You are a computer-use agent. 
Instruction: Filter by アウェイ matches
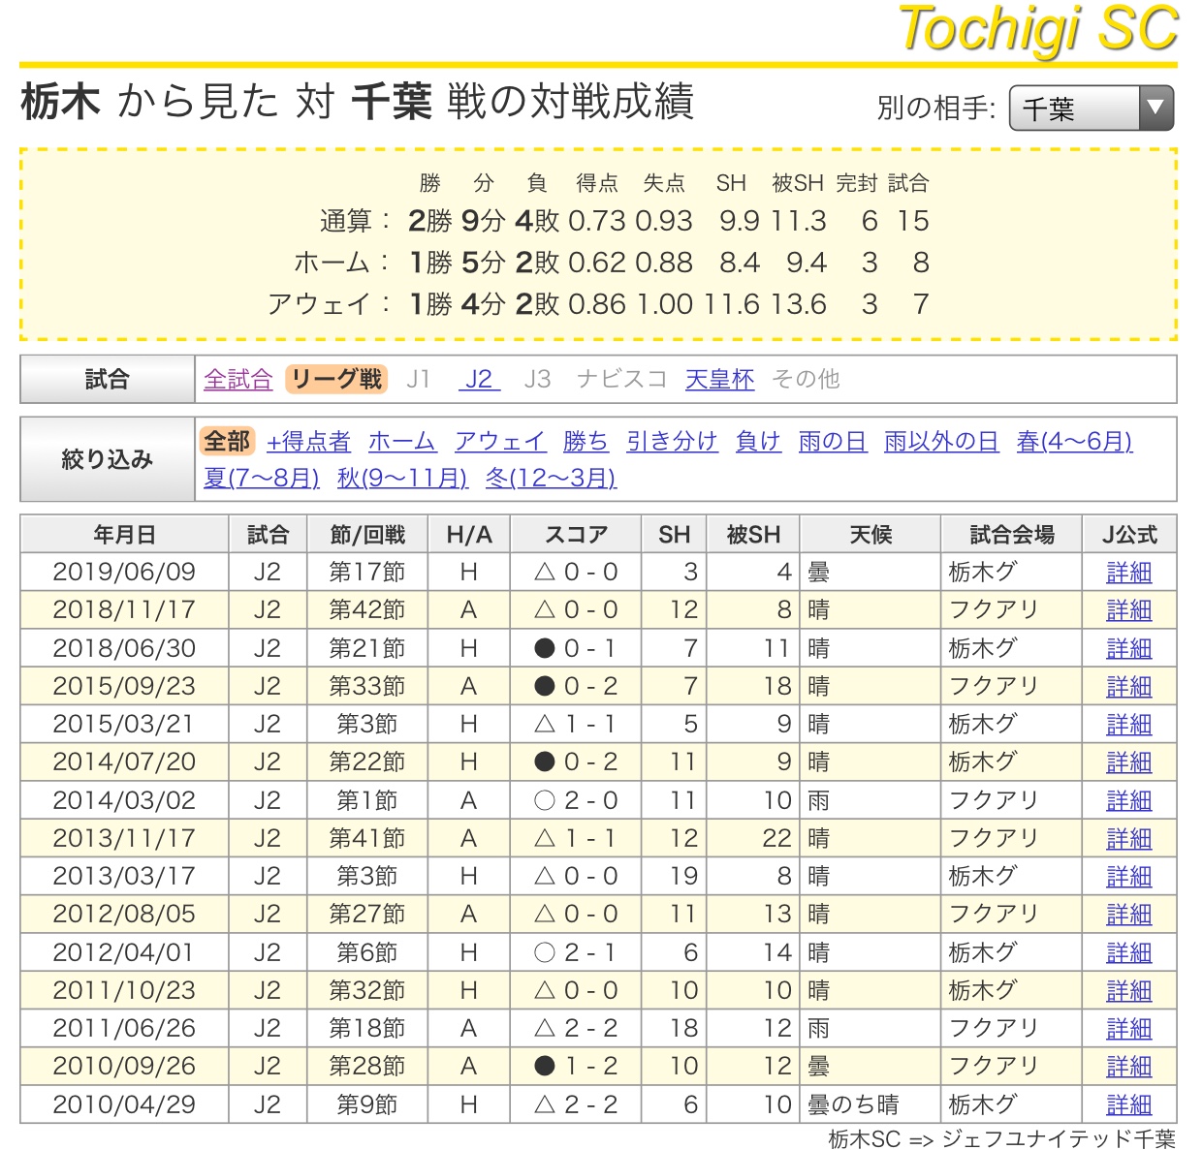500,442
